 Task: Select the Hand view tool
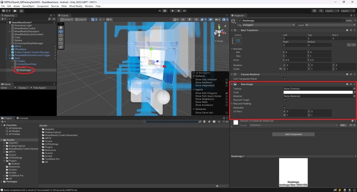(61, 27)
